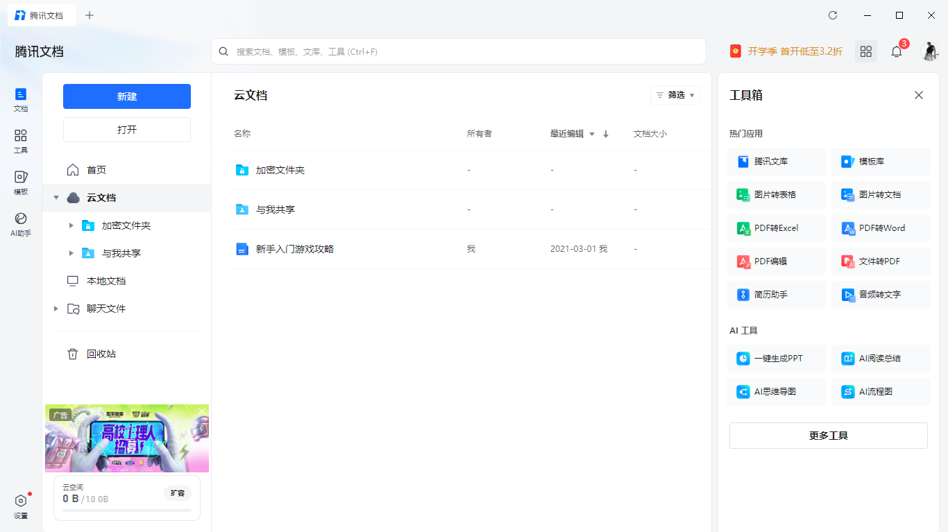Viewport: 948px width, 532px height.
Task: Open the AI思维导图 tool
Action: [776, 391]
